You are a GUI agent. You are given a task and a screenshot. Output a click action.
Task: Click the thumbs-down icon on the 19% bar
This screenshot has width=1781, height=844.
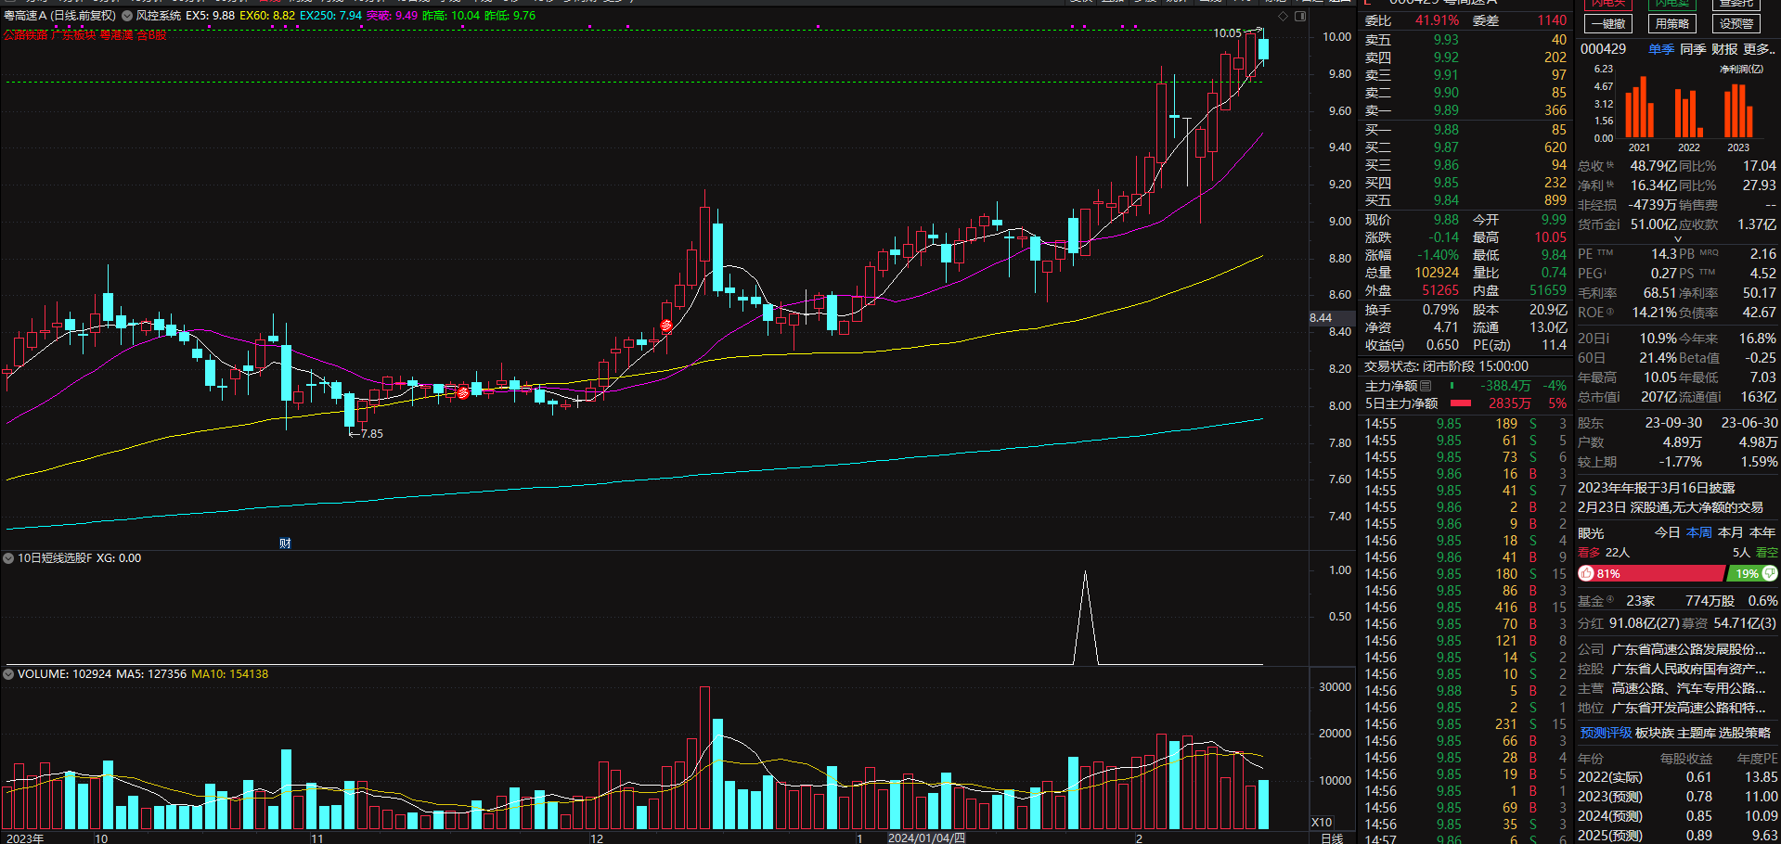pos(1770,574)
